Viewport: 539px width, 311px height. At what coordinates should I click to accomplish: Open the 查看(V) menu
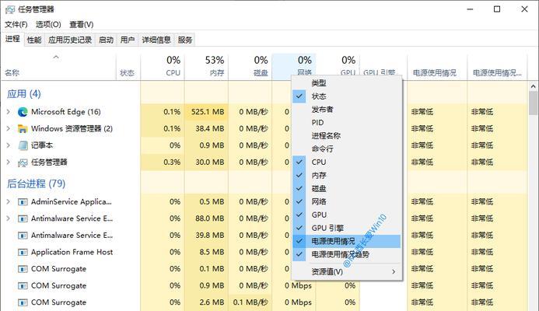[x=81, y=24]
